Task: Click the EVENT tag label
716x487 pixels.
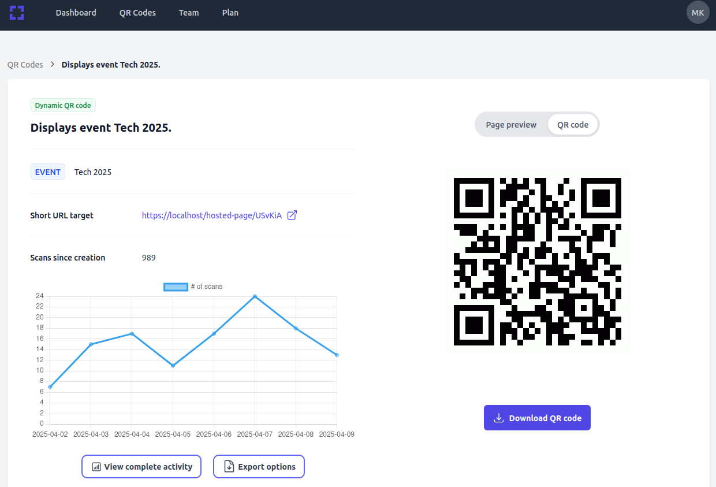Action: [x=48, y=172]
